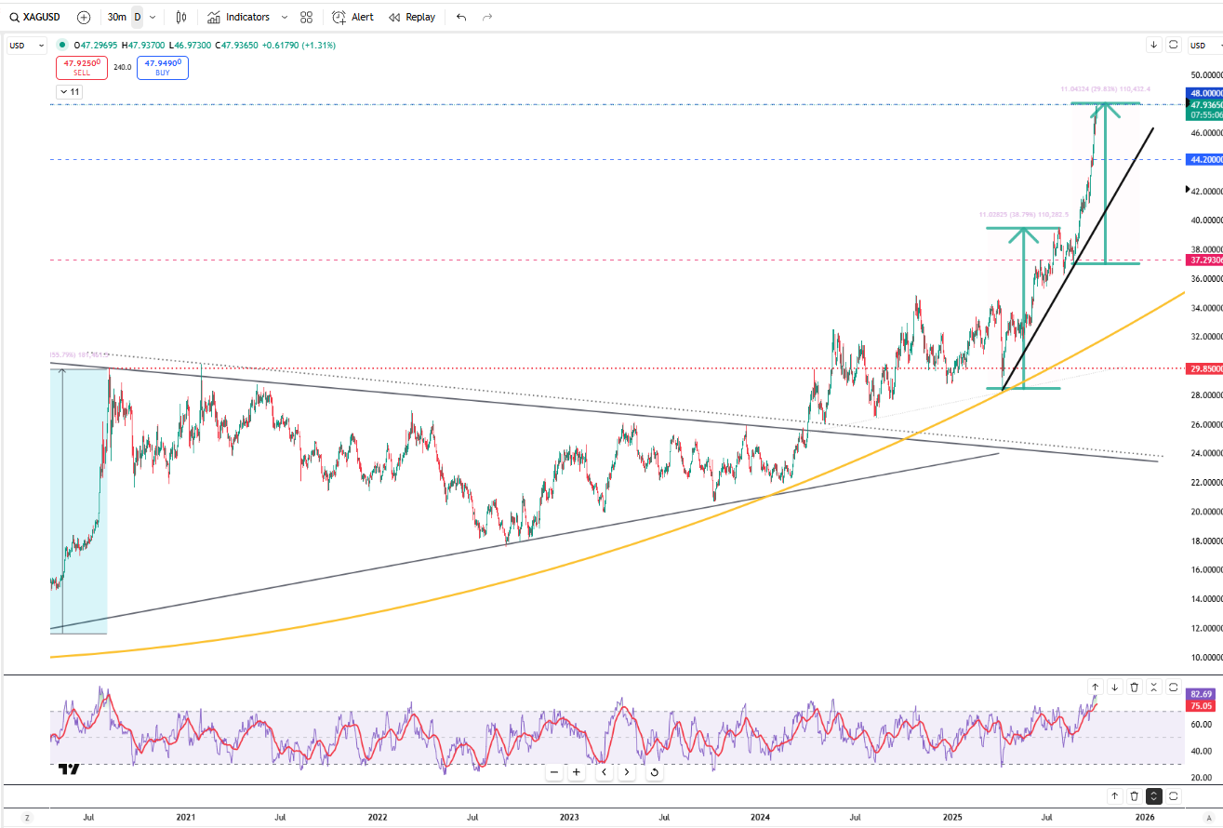Open the USD currency dropdown at top left
The width and height of the screenshot is (1223, 828).
[x=26, y=45]
